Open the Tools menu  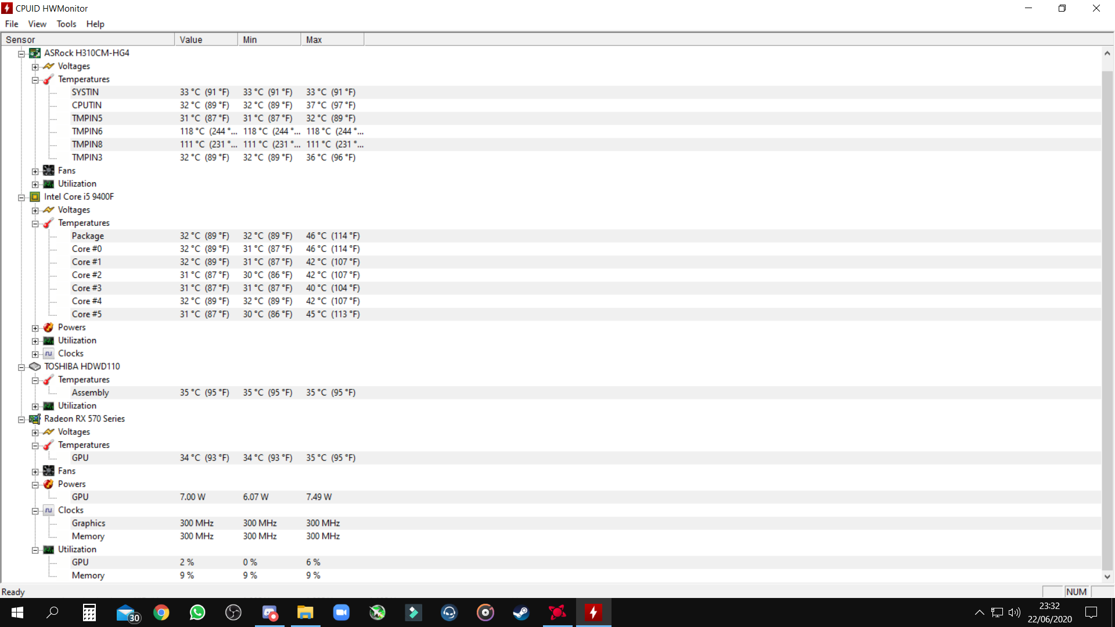tap(66, 24)
